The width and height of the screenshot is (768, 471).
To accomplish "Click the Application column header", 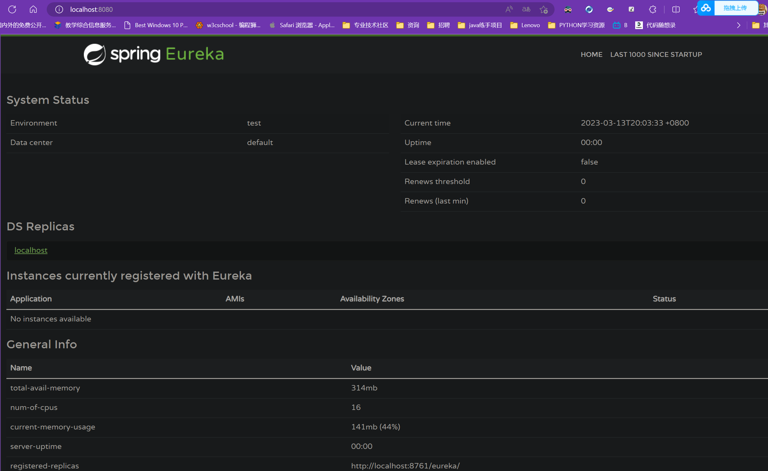I will (x=31, y=299).
